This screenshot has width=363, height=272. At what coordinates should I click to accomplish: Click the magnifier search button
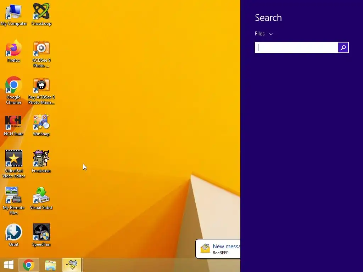(x=343, y=47)
